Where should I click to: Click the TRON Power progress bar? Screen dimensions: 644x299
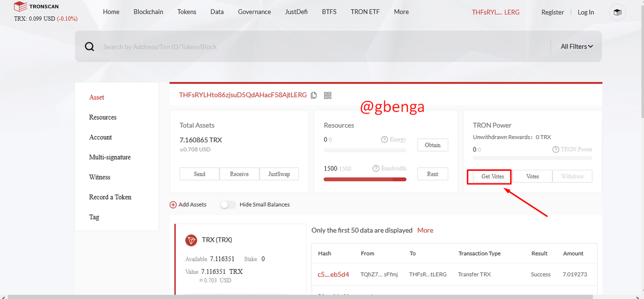tap(532, 158)
